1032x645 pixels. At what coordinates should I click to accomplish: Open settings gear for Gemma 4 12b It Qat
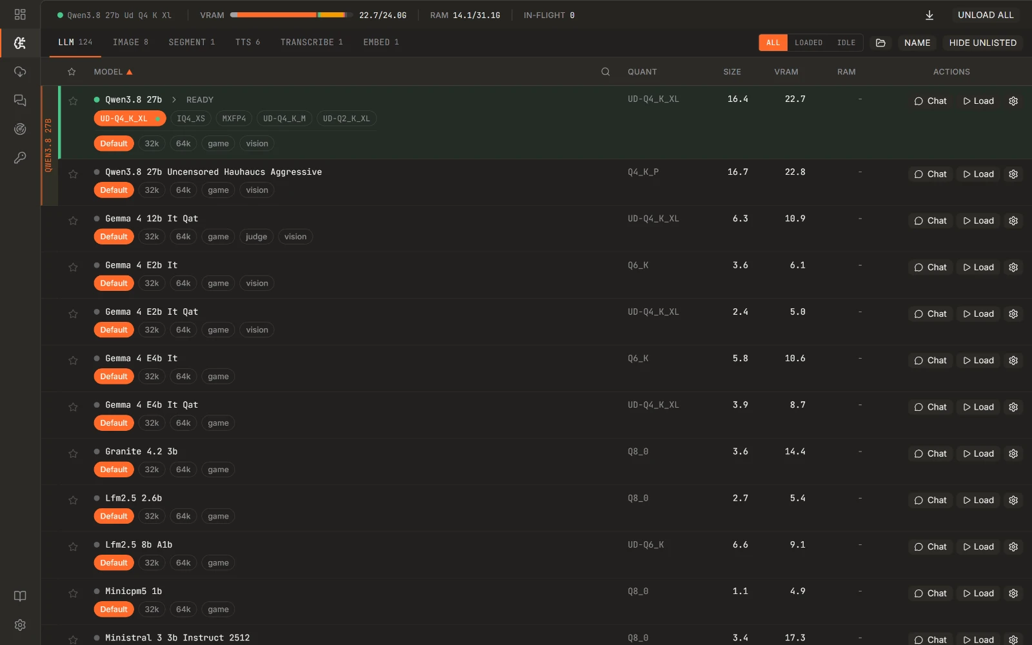pyautogui.click(x=1013, y=221)
